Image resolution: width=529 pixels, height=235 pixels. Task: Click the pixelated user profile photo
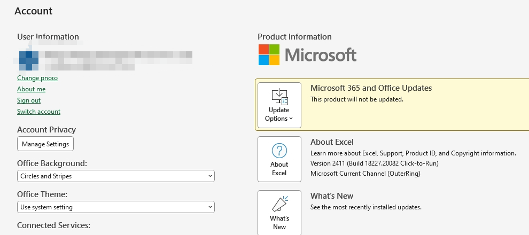pyautogui.click(x=28, y=61)
